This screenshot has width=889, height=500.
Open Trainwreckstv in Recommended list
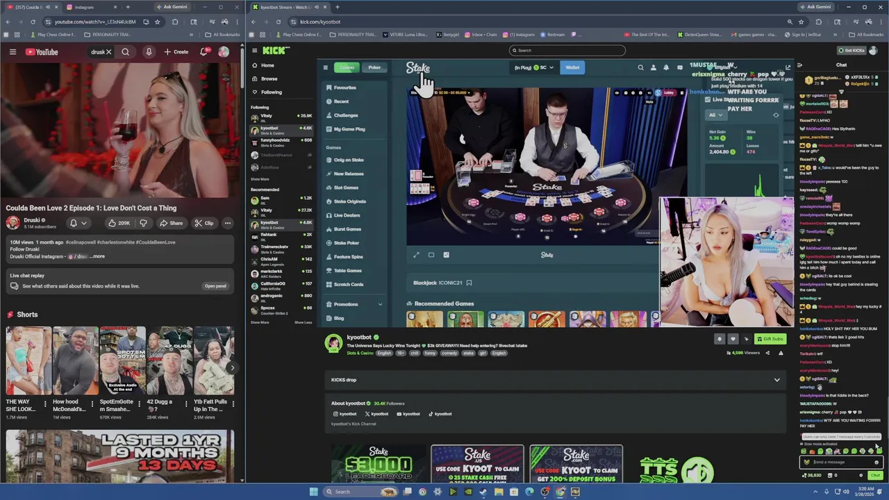coord(281,249)
